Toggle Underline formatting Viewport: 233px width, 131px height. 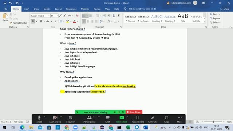tap(41, 21)
